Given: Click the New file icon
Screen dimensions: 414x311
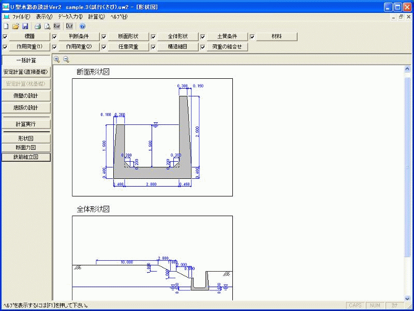Looking at the screenshot, I should click(x=6, y=26).
